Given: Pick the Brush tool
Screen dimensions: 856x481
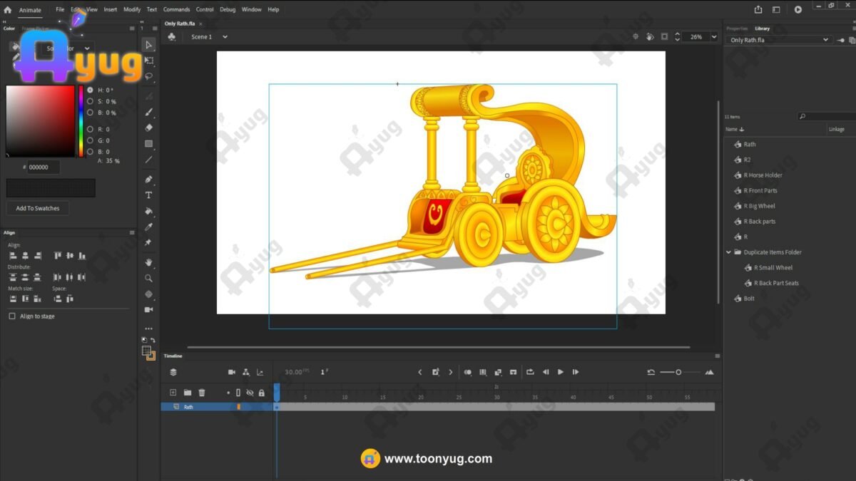Looking at the screenshot, I should (x=148, y=112).
